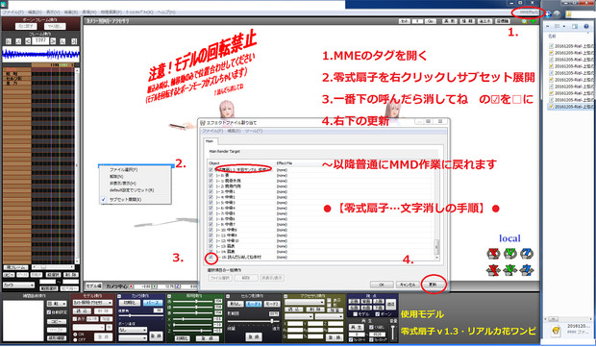Open the カメラ dropdown below the timeline

click(18, 285)
